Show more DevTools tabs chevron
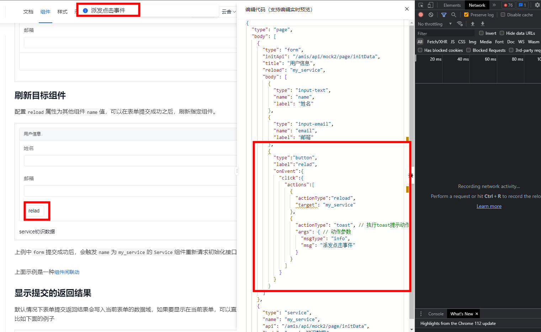 tap(494, 5)
